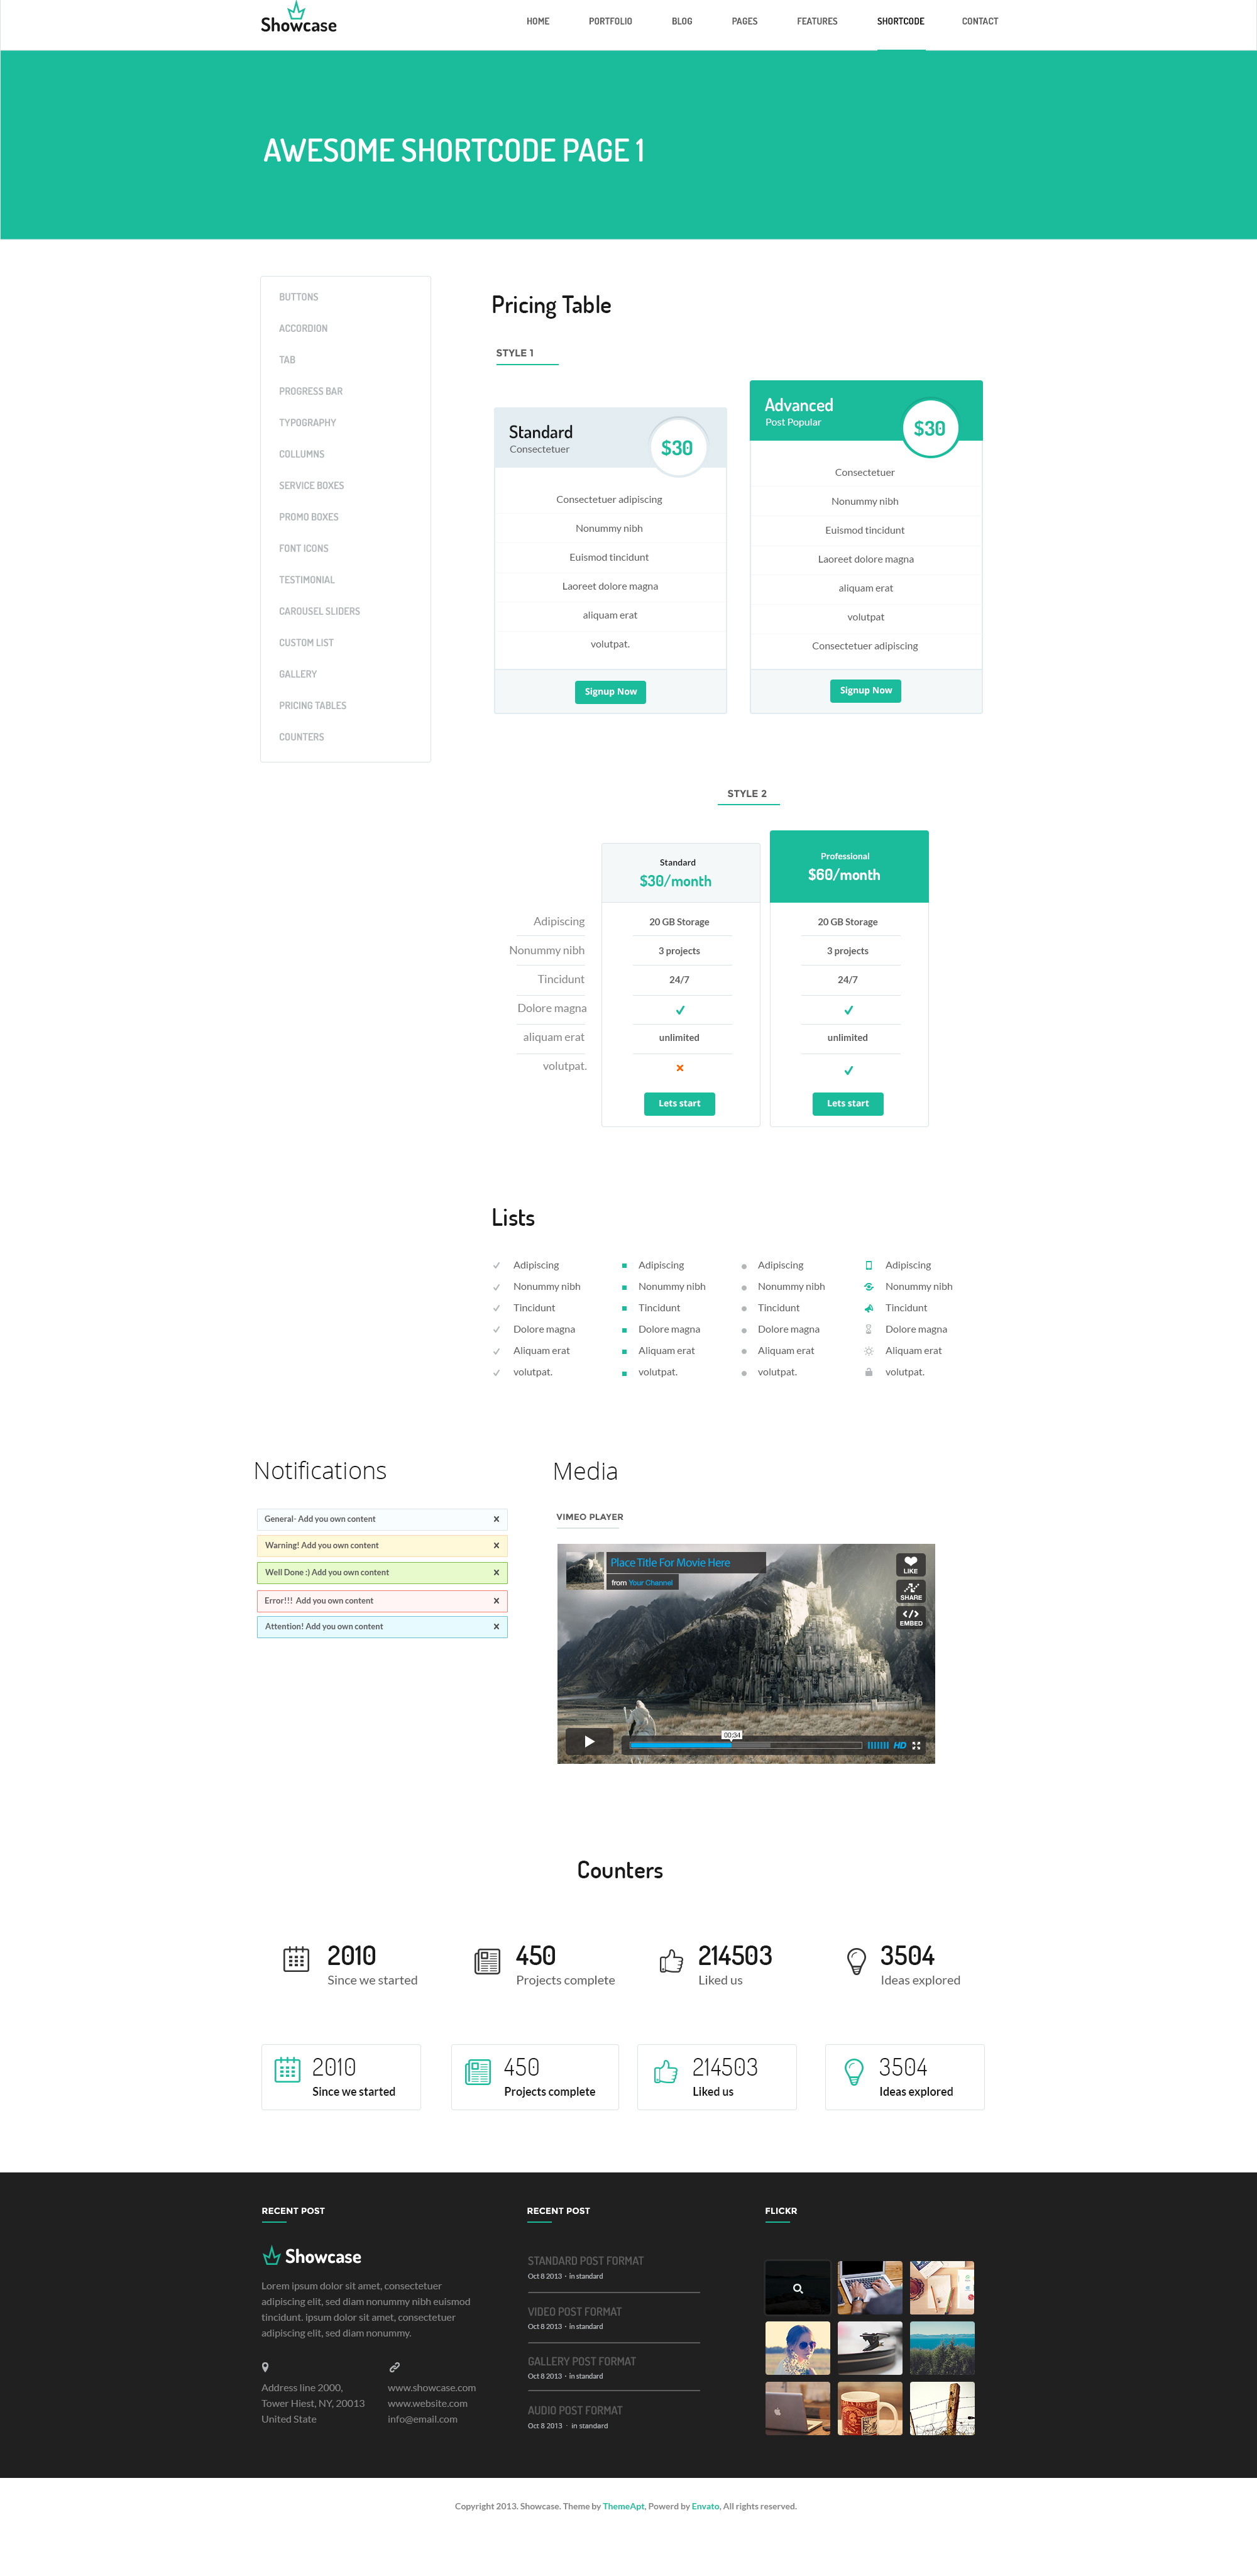Screen dimensions: 1257x2576
Task: Click the green calendar icon in boxed counter
Action: pos(287,2069)
